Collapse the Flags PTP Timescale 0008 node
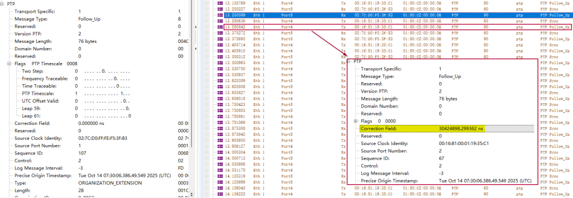Image resolution: width=573 pixels, height=198 pixels. click(10, 64)
